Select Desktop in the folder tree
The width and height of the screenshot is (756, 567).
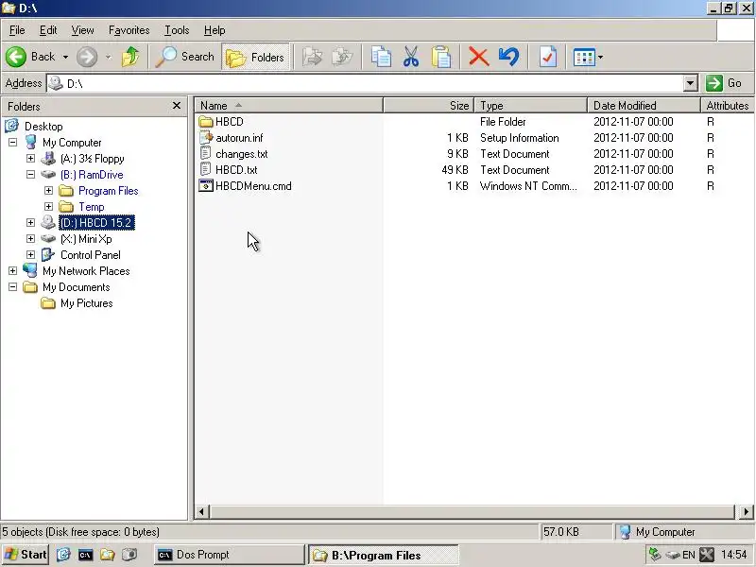[x=43, y=127]
